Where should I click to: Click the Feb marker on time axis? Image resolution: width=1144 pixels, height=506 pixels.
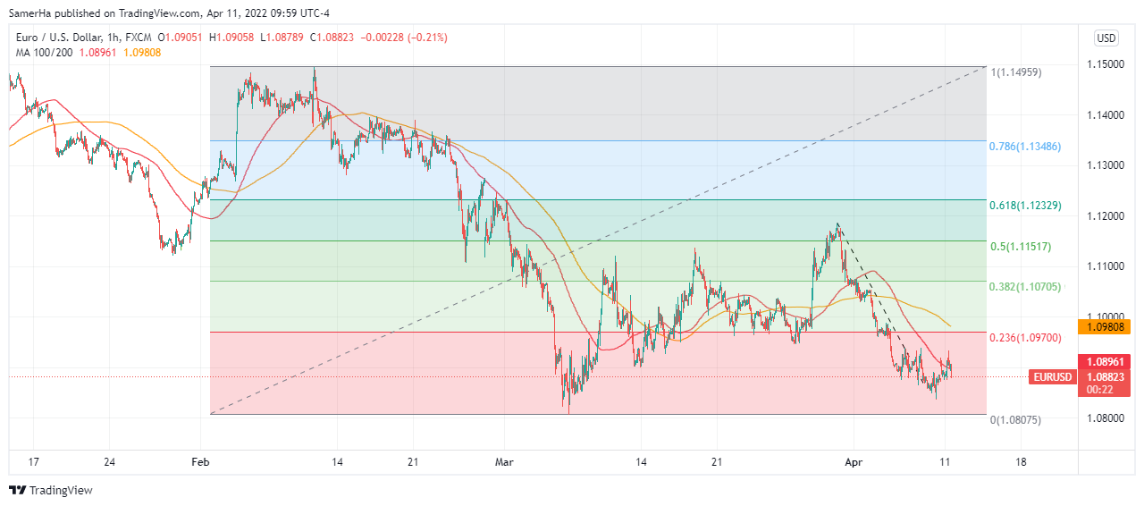pos(201,462)
